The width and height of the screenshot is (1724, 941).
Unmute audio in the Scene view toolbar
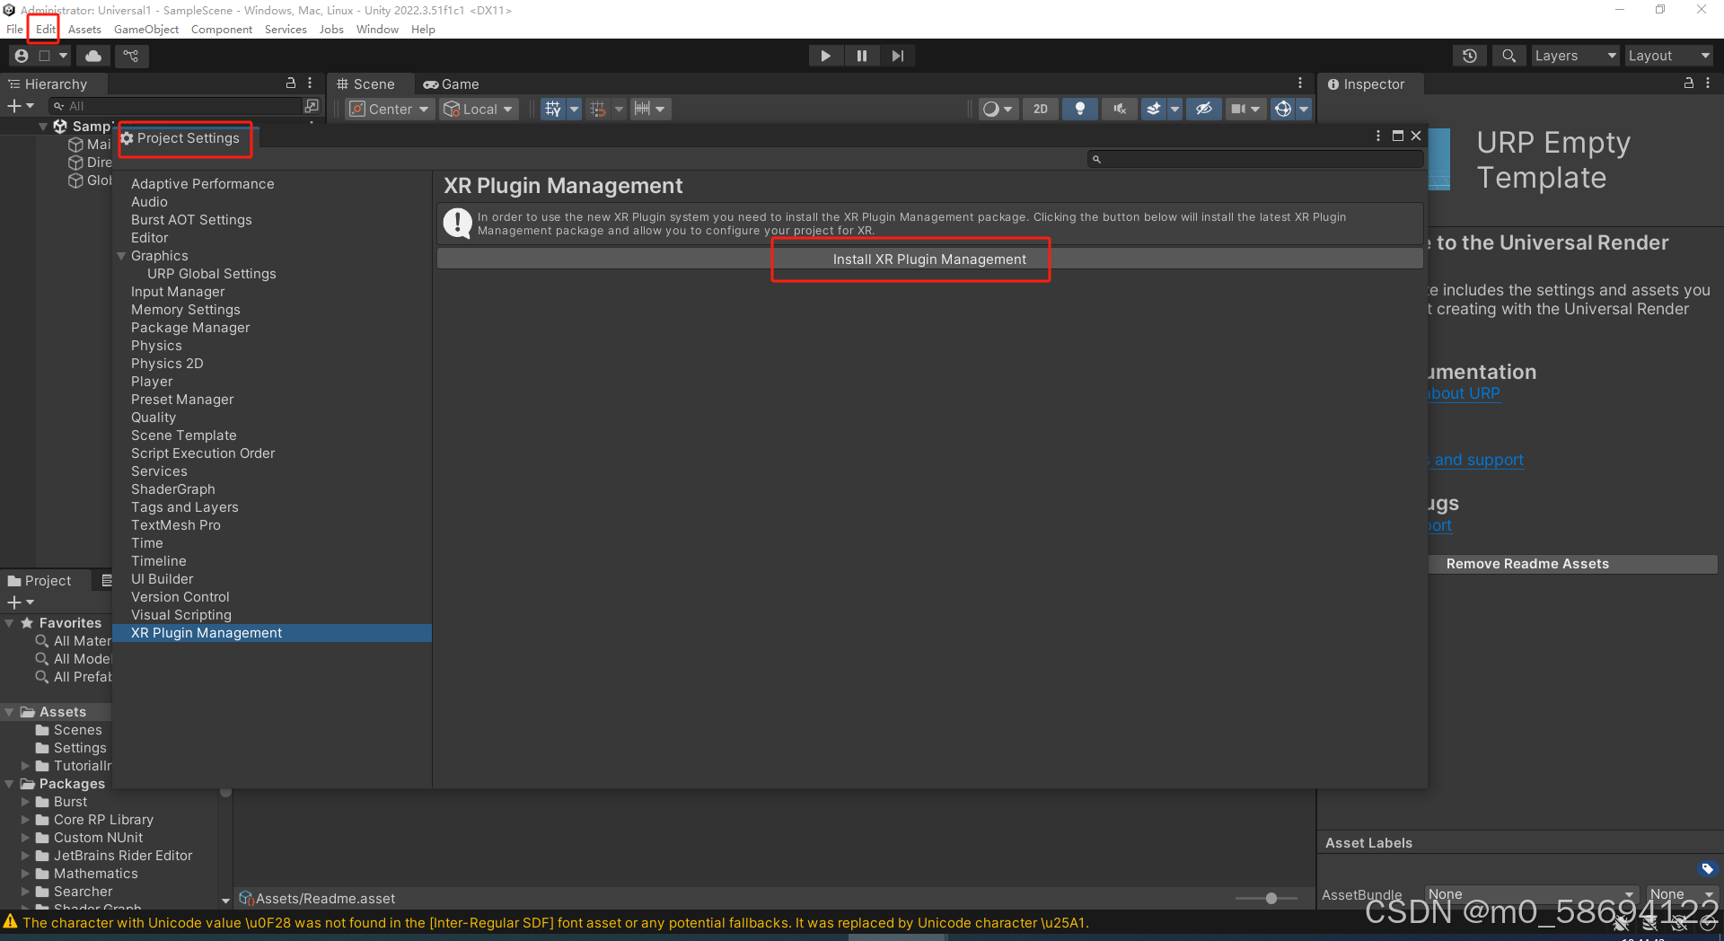(1119, 109)
